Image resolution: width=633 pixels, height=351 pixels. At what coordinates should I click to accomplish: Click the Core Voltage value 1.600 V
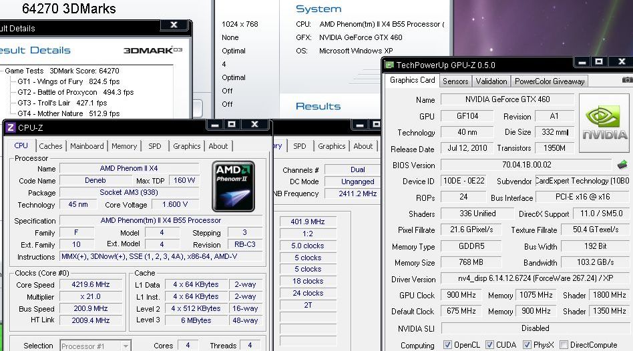pyautogui.click(x=175, y=205)
